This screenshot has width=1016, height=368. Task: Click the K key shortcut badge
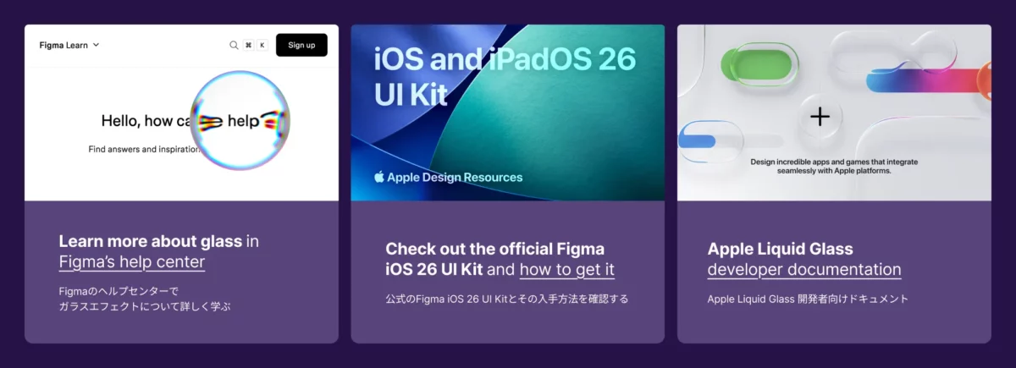(x=262, y=45)
